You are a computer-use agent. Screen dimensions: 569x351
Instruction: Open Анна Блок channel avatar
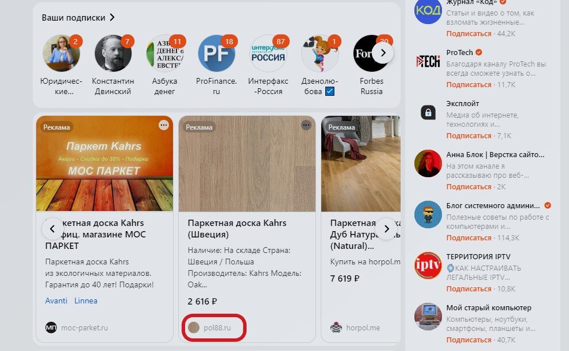pyautogui.click(x=428, y=163)
